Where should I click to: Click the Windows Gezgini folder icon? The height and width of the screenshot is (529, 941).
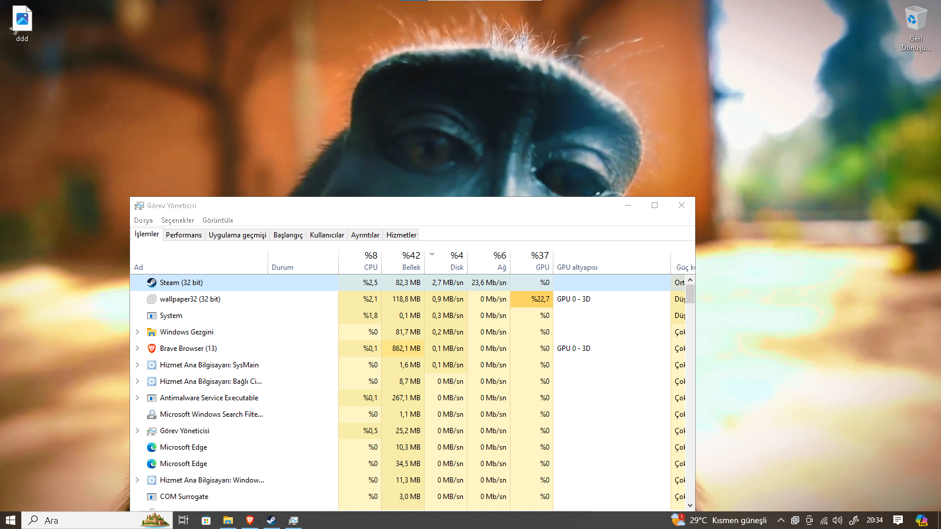point(151,332)
